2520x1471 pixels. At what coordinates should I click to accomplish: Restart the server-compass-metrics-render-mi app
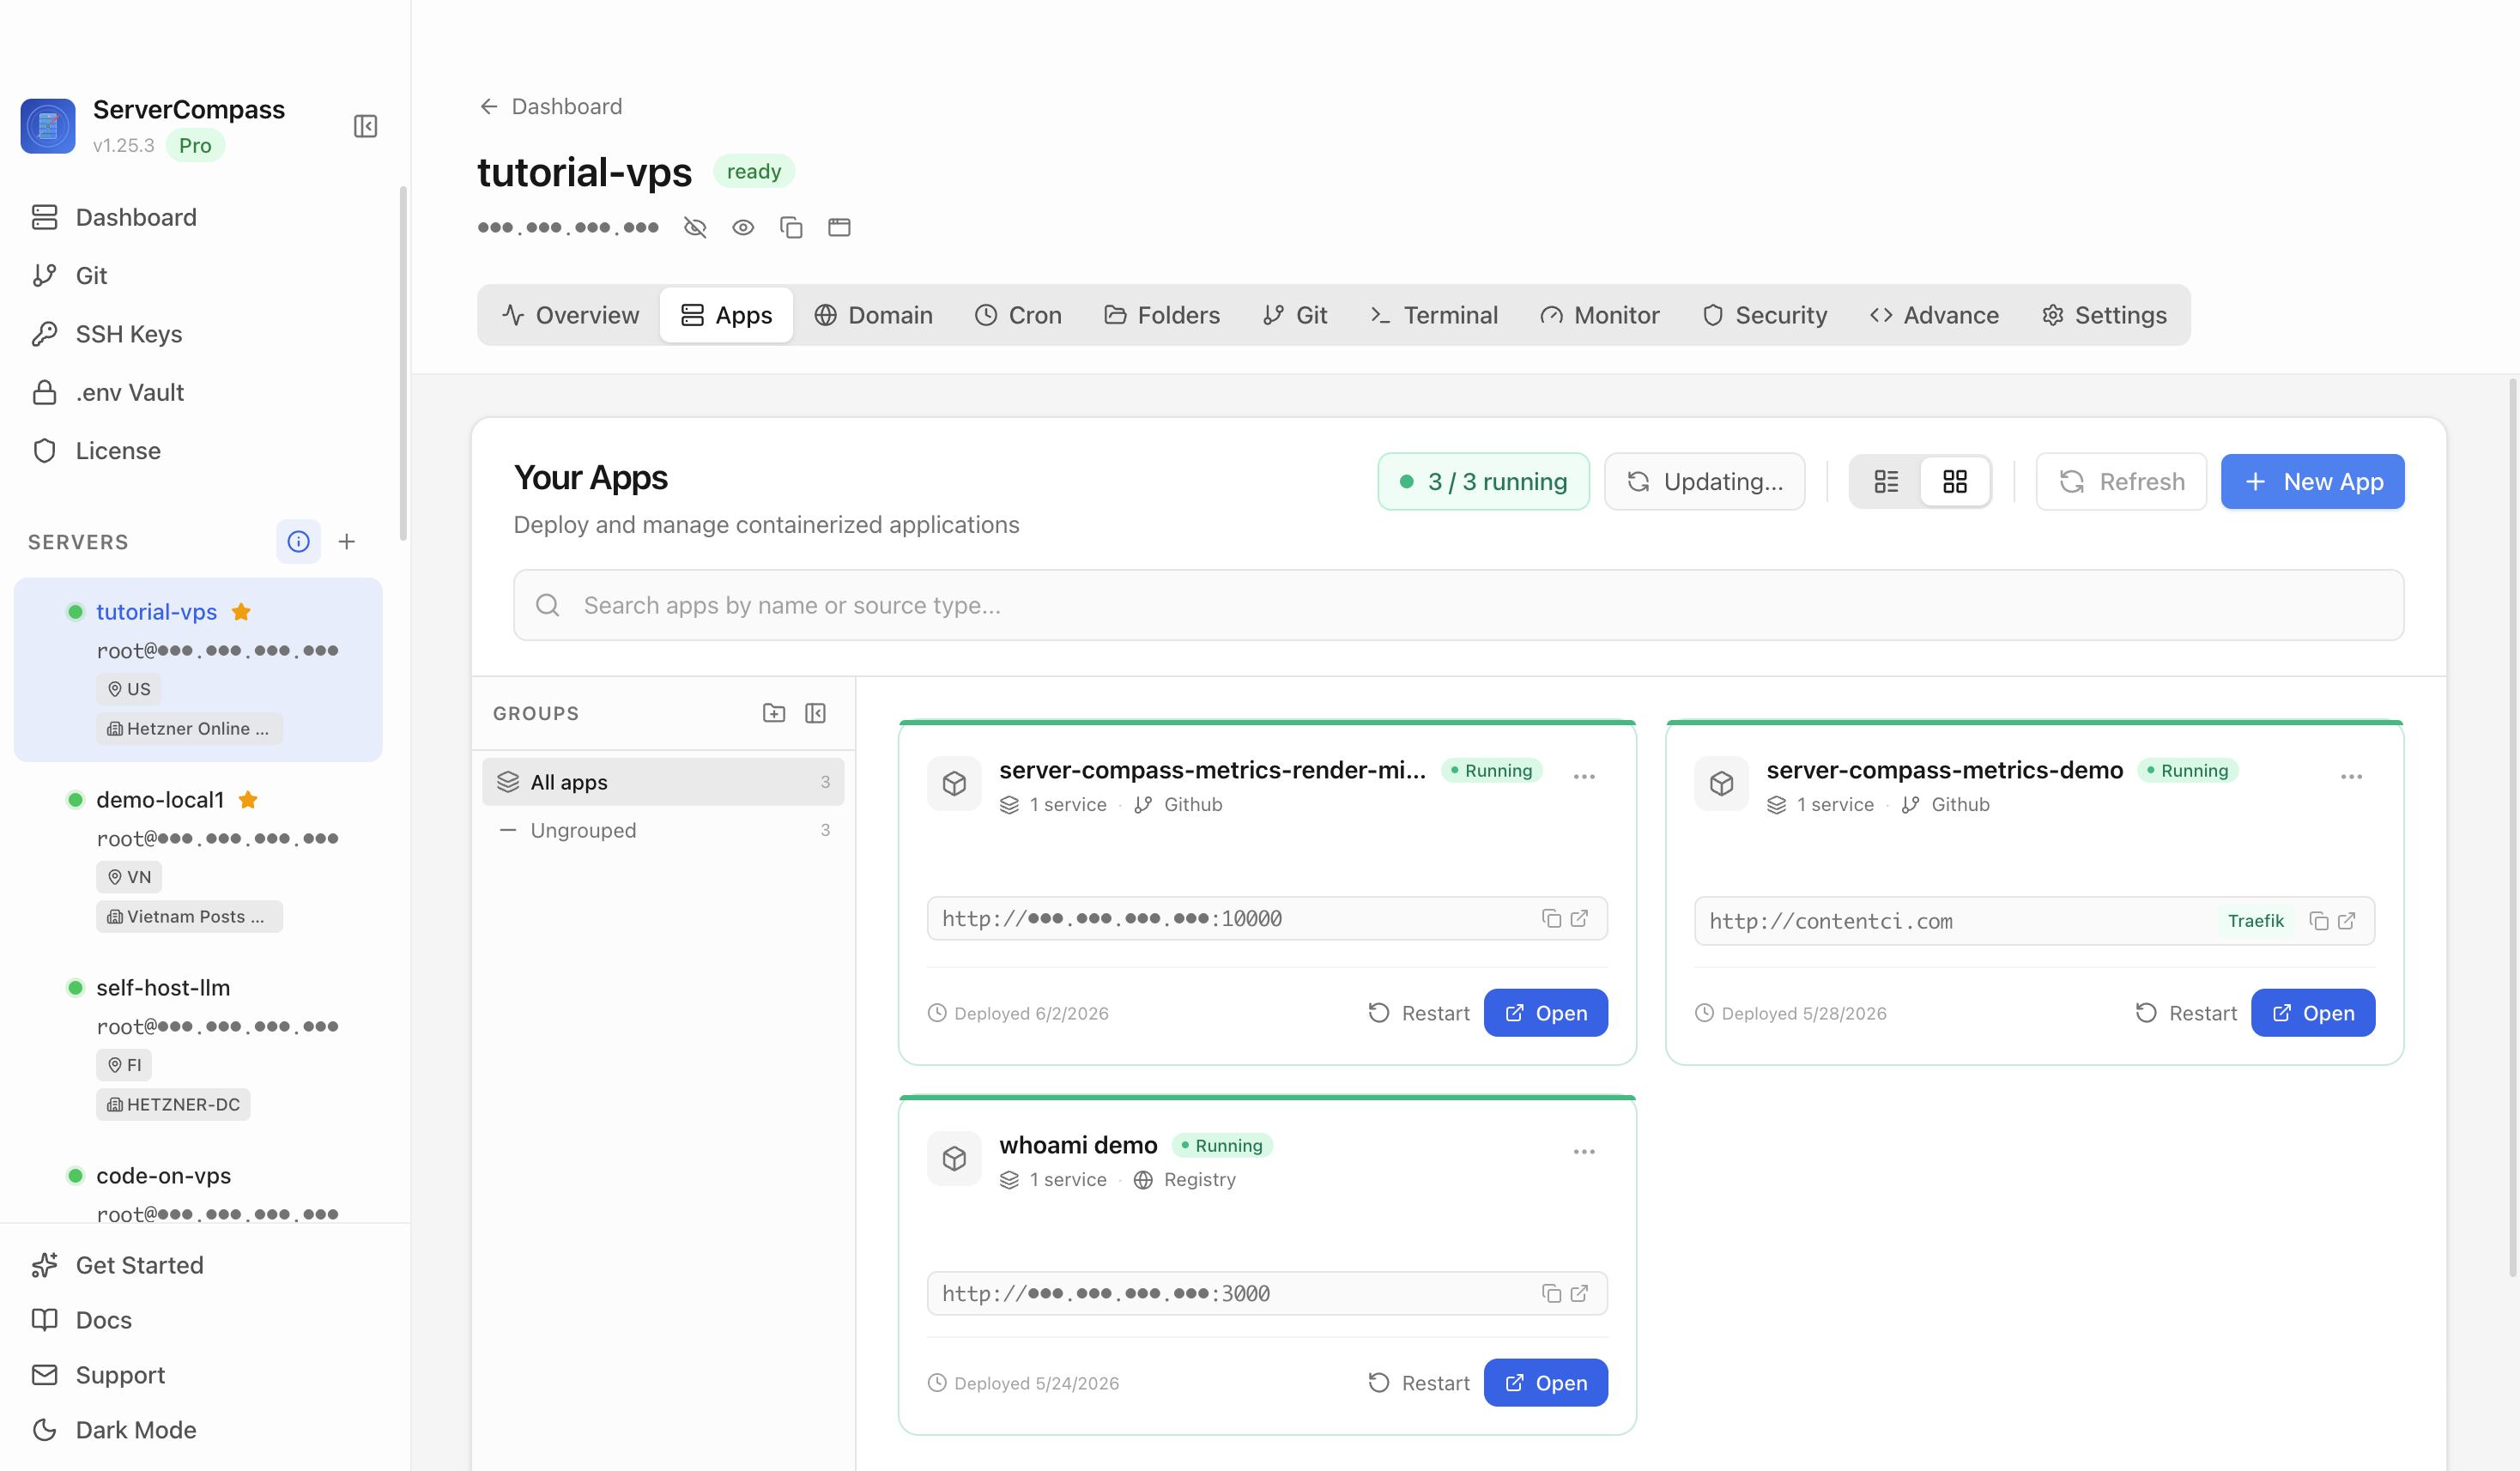pyautogui.click(x=1418, y=1013)
